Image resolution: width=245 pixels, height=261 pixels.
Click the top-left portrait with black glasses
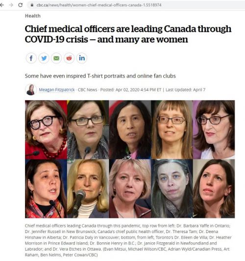click(46, 130)
